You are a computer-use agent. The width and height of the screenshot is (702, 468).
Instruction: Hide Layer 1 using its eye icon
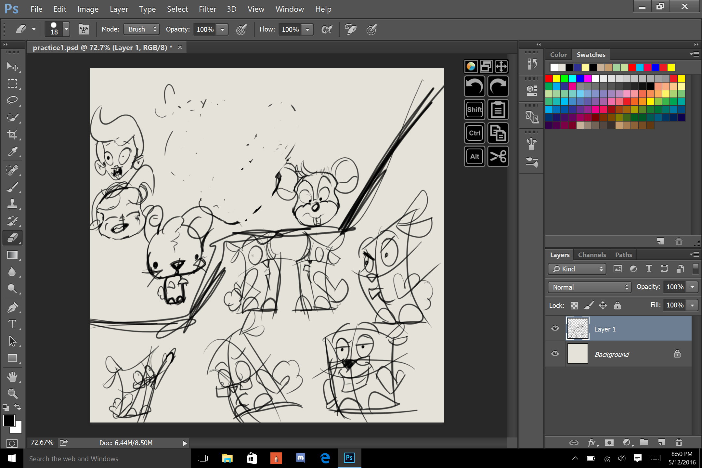555,328
